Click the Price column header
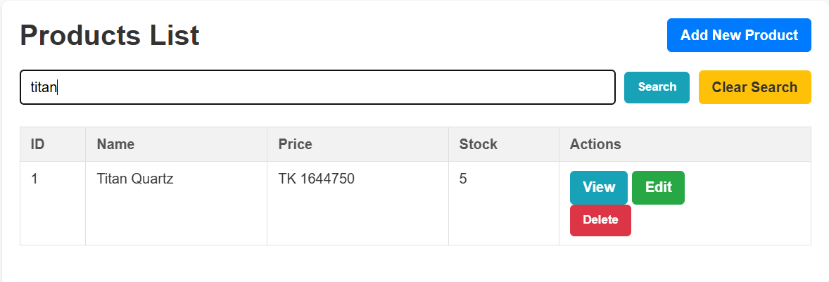The height and width of the screenshot is (282, 829). pyautogui.click(x=295, y=144)
